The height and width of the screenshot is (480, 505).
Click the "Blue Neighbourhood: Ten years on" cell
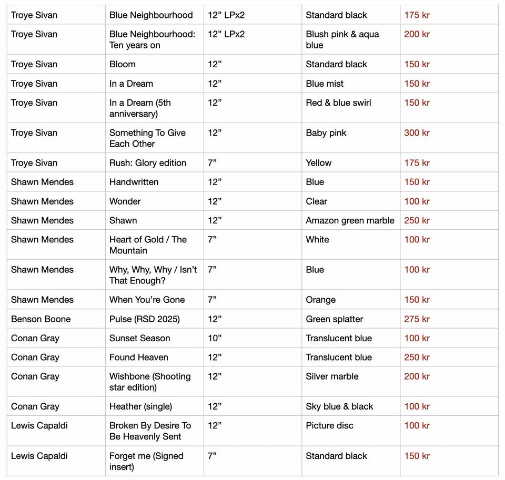coord(152,39)
